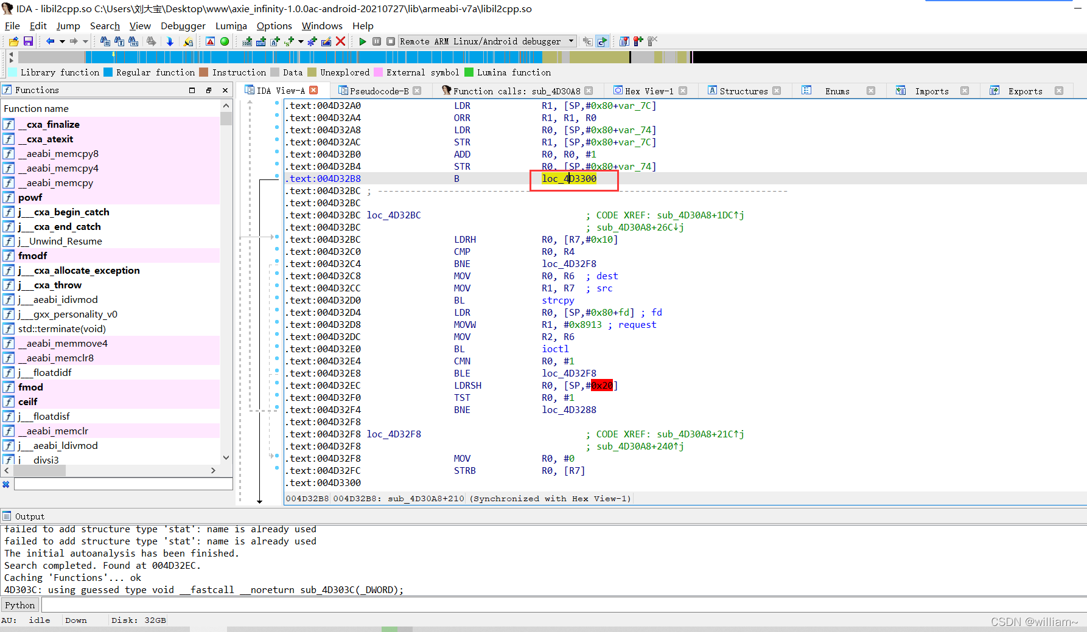Click the Functions list up arrow
1087x632 pixels.
coord(226,106)
